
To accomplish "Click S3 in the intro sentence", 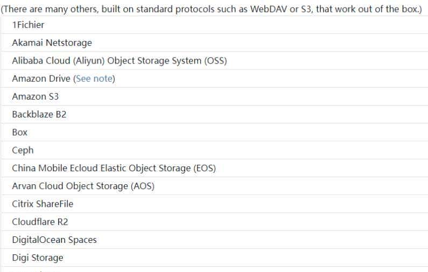I will [x=305, y=10].
